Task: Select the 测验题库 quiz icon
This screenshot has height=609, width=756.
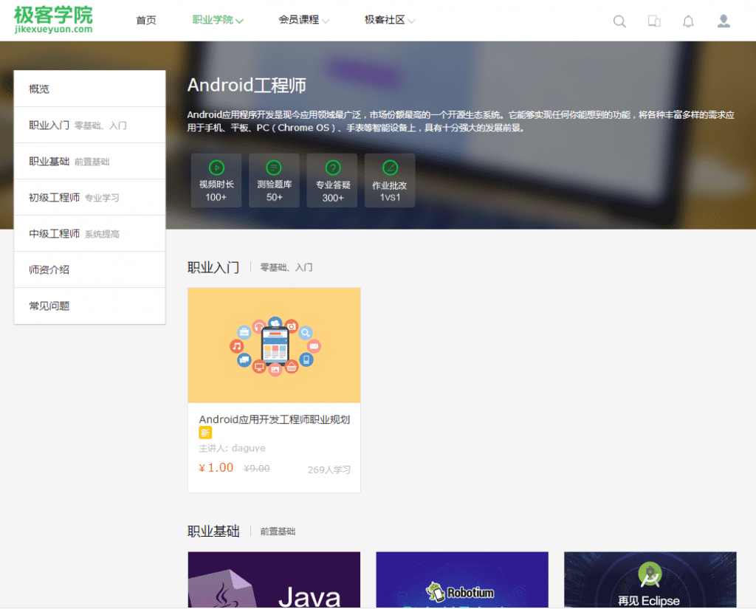Action: [274, 168]
